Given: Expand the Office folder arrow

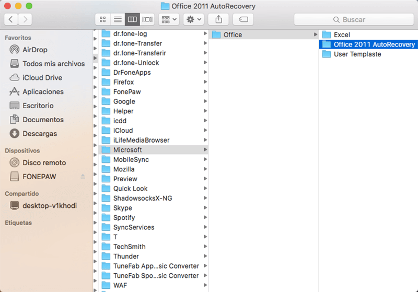Looking at the screenshot, I should coord(316,34).
